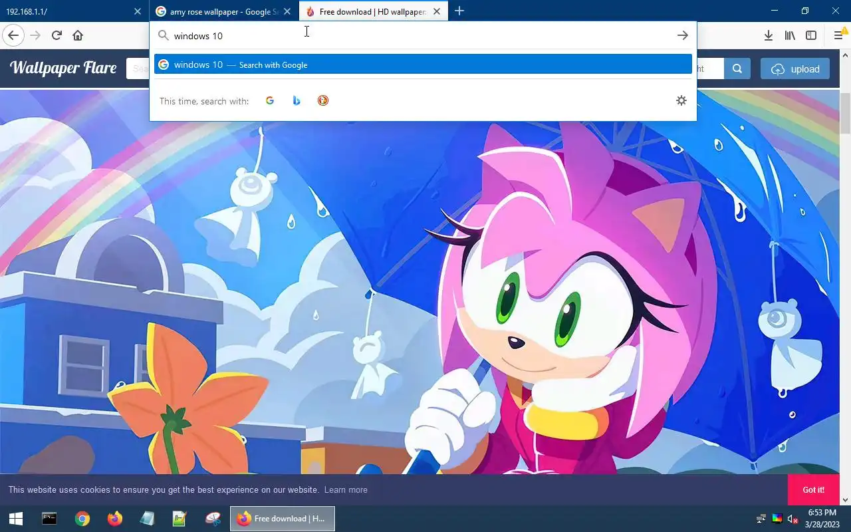Dismiss cookie notice with Got it!
This screenshot has height=532, width=851.
tap(813, 489)
